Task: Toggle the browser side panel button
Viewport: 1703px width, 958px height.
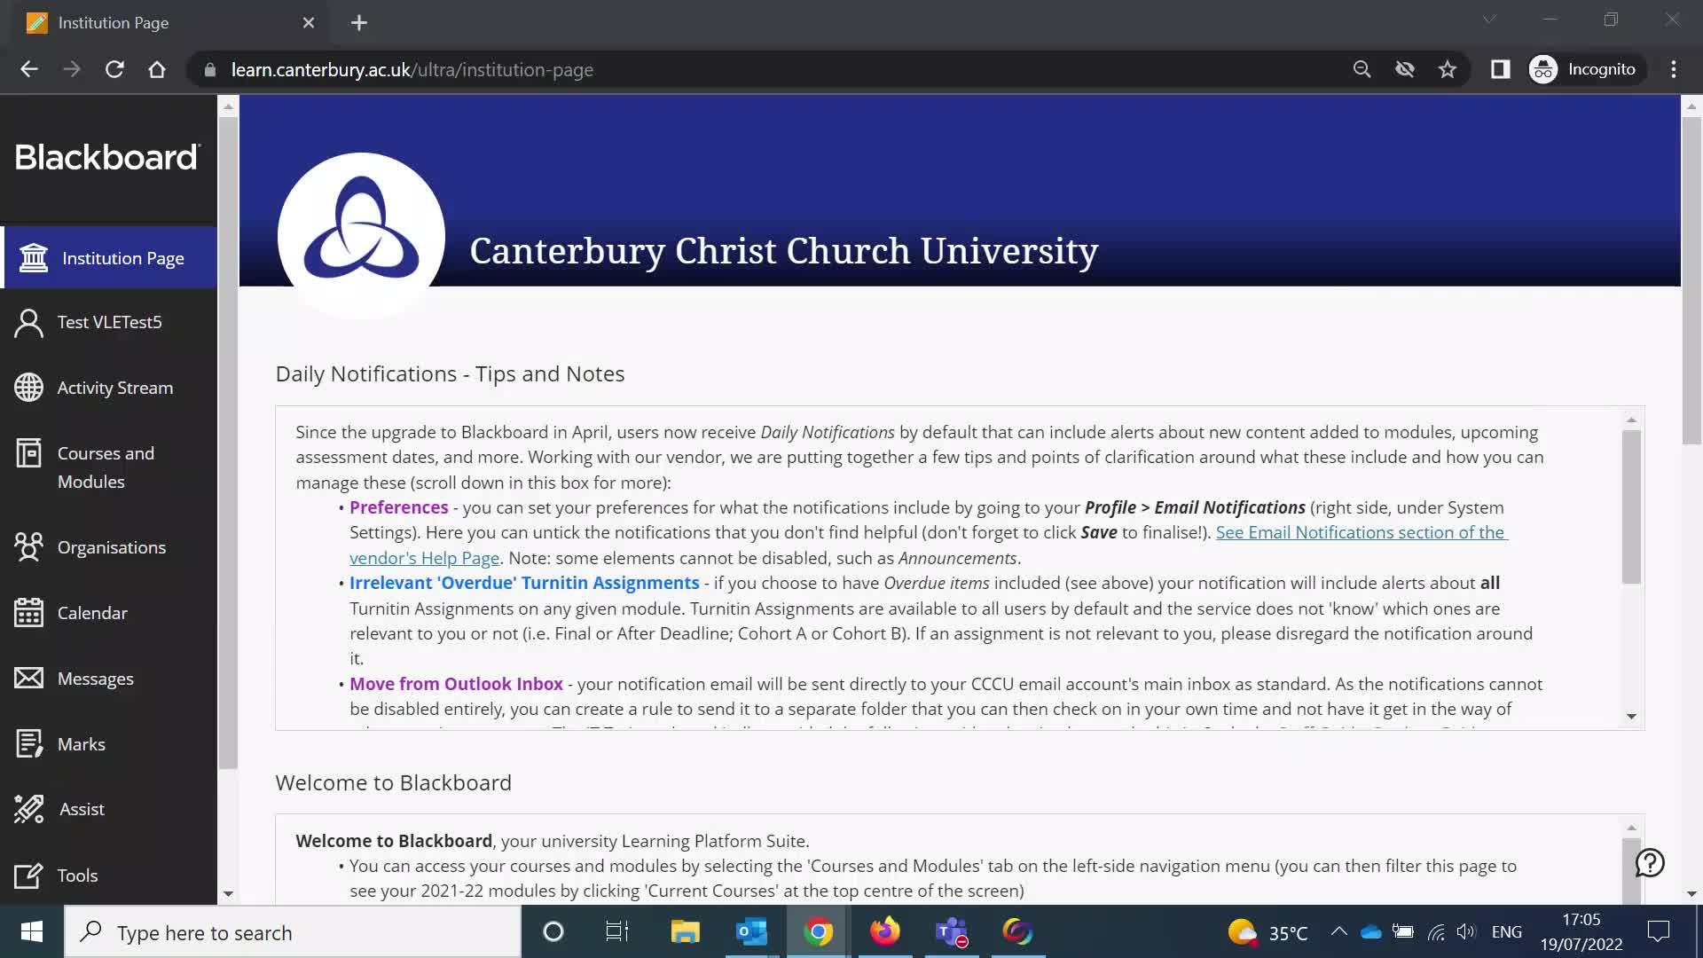Action: (x=1500, y=69)
